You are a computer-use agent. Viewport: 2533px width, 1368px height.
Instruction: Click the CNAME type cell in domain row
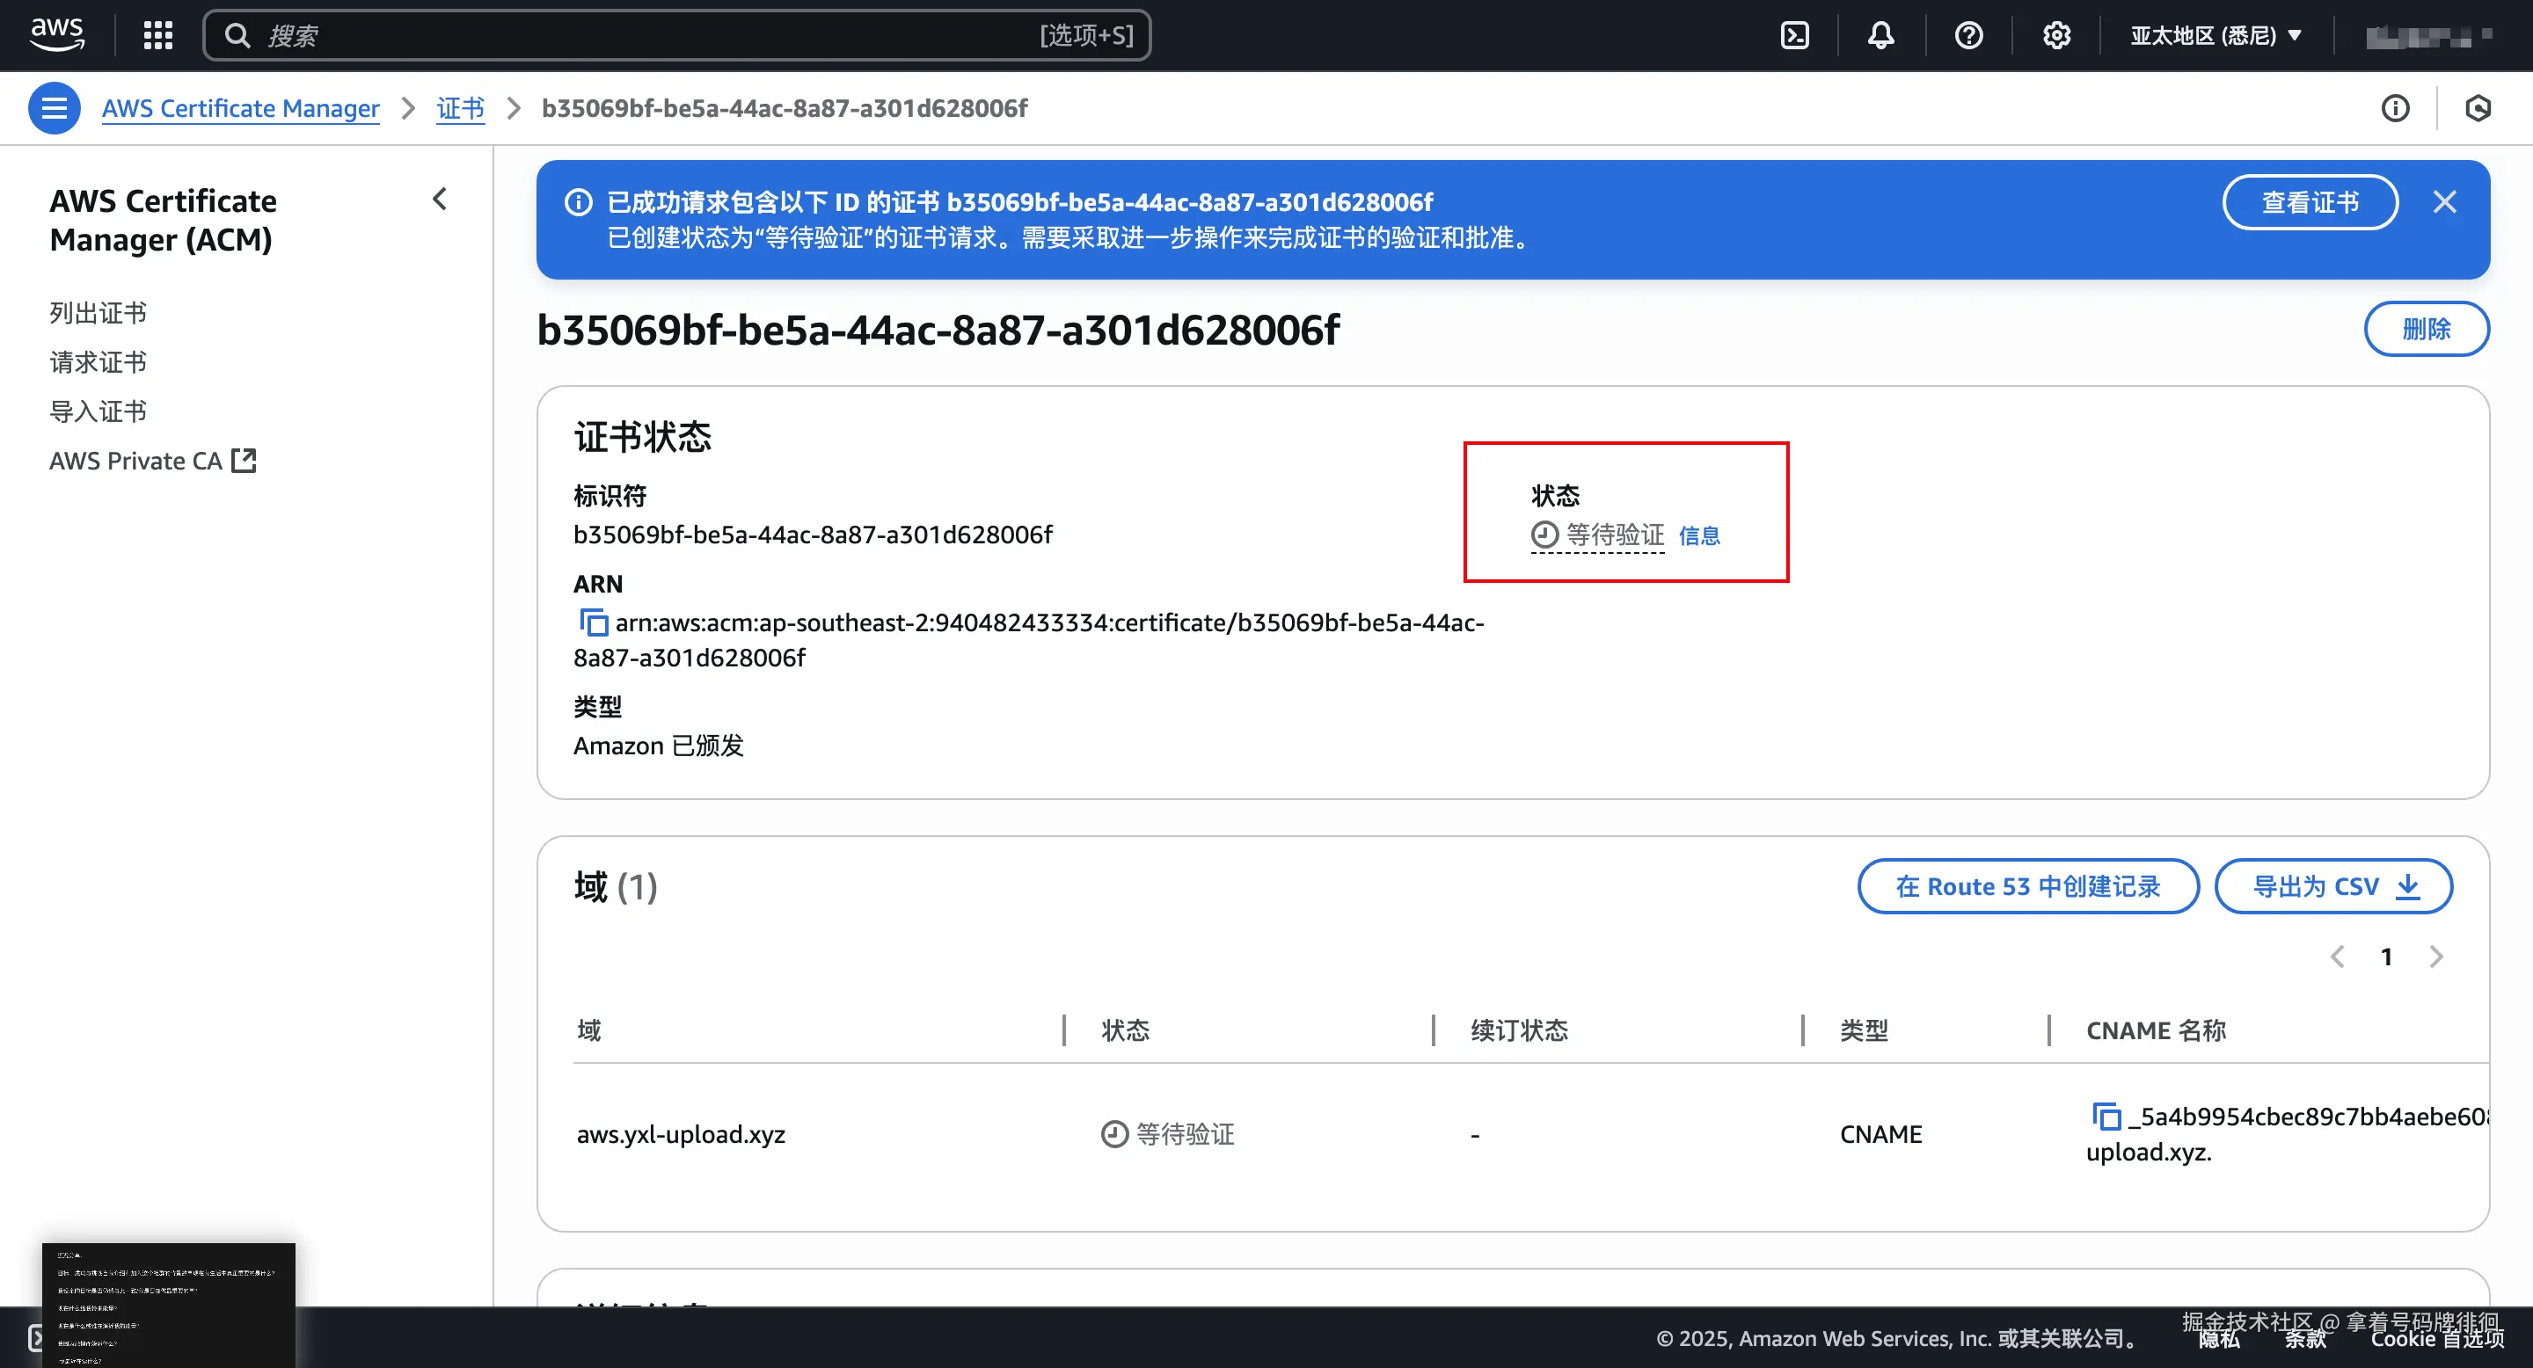tap(1880, 1134)
